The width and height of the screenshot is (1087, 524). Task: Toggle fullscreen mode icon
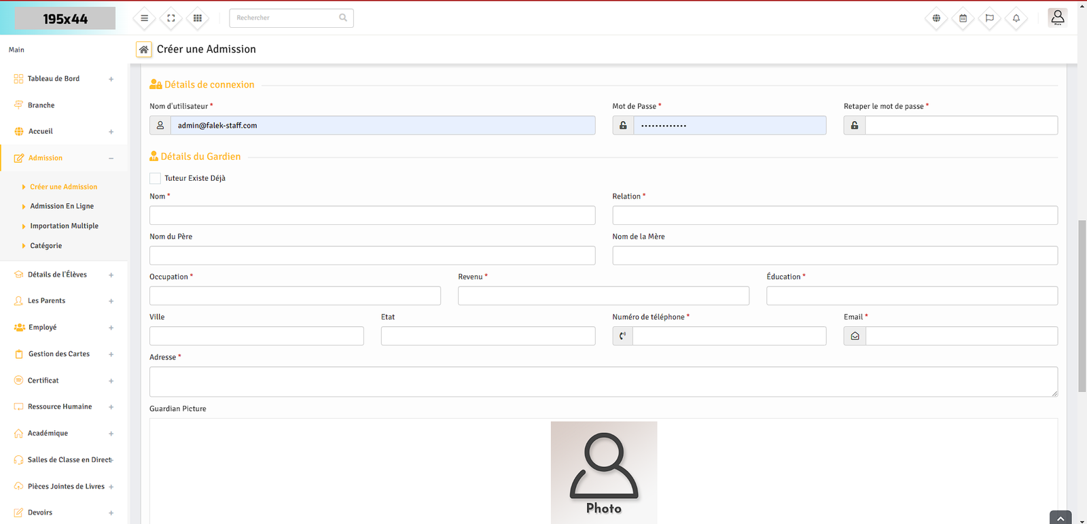[171, 18]
